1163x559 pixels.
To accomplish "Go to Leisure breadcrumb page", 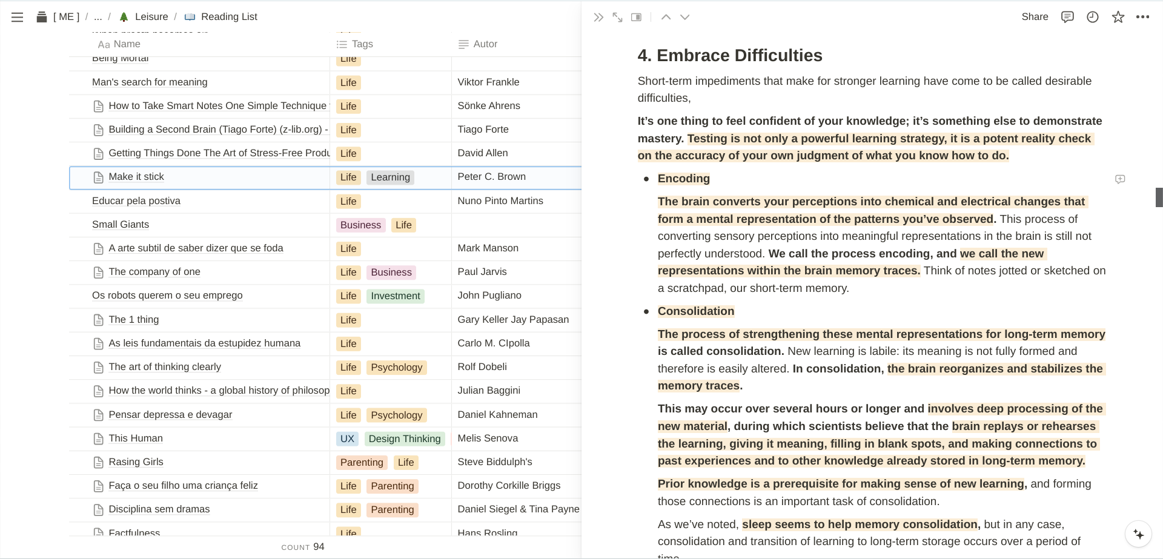I will 144,17.
